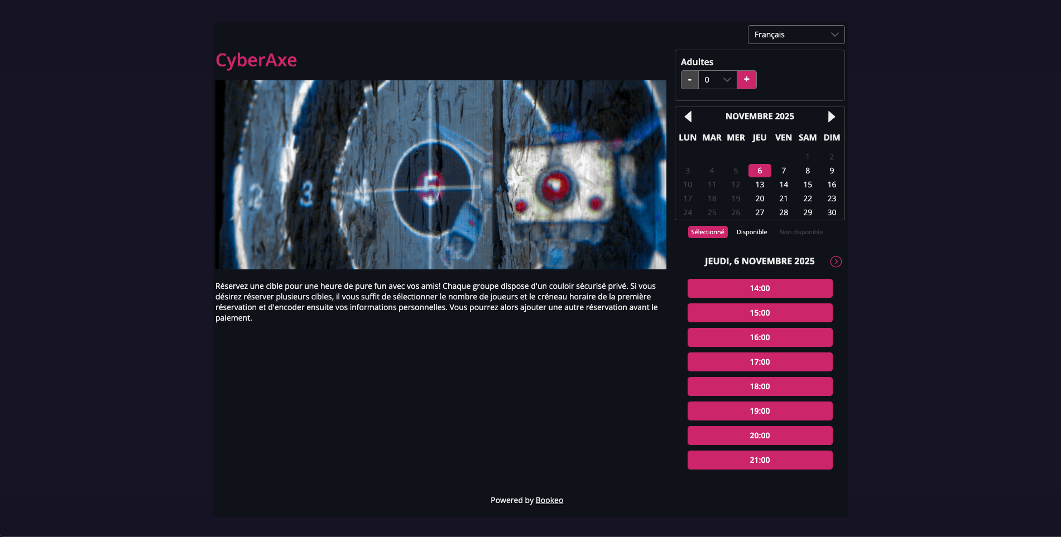Reserve the 21:00 time slot

pyautogui.click(x=760, y=460)
